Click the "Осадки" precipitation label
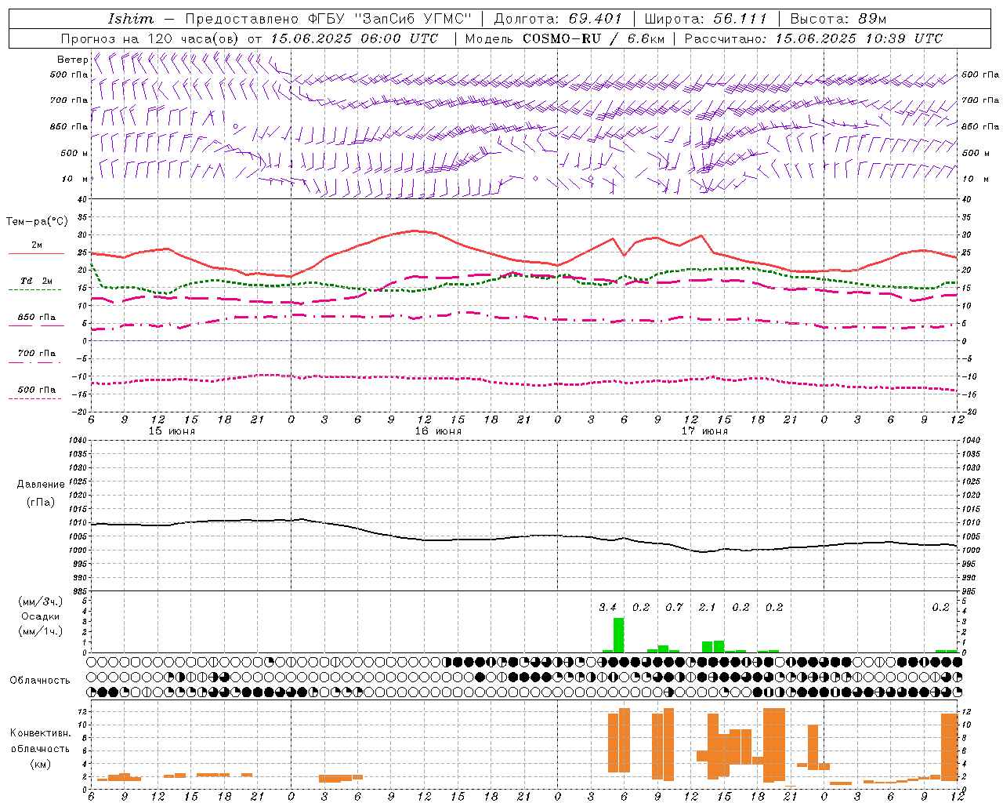This screenshot has height=803, width=1003. [x=41, y=616]
